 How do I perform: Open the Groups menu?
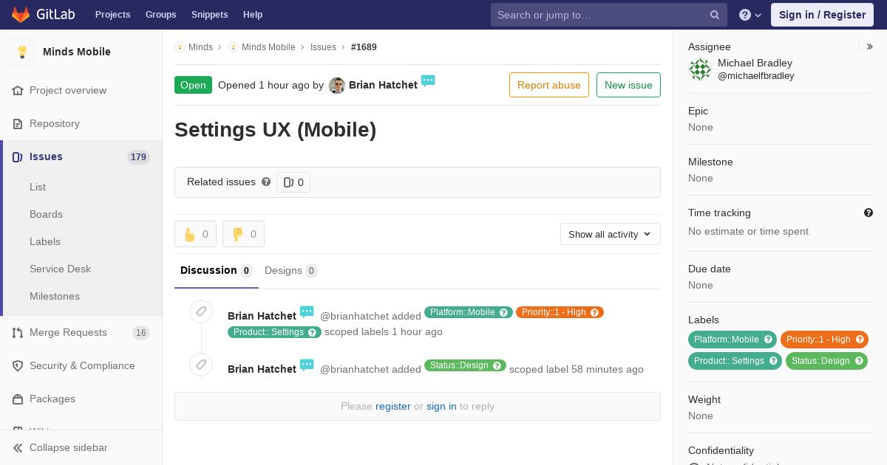coord(160,15)
